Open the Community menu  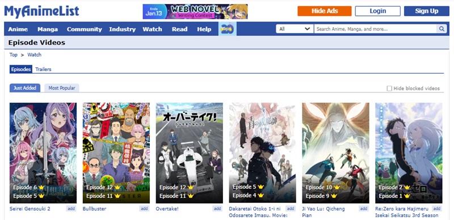[x=84, y=29]
